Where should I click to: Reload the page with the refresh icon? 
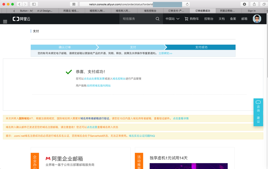coord(187,4)
